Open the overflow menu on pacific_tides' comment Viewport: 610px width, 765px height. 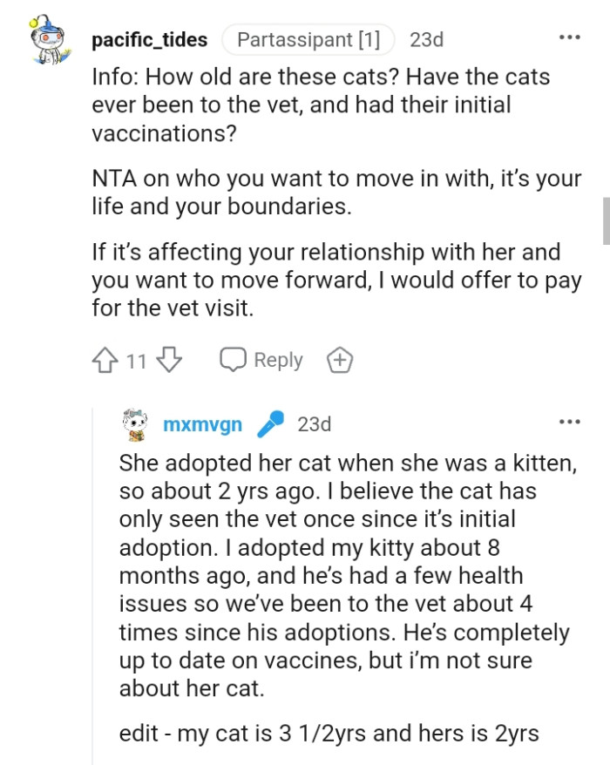(x=571, y=36)
